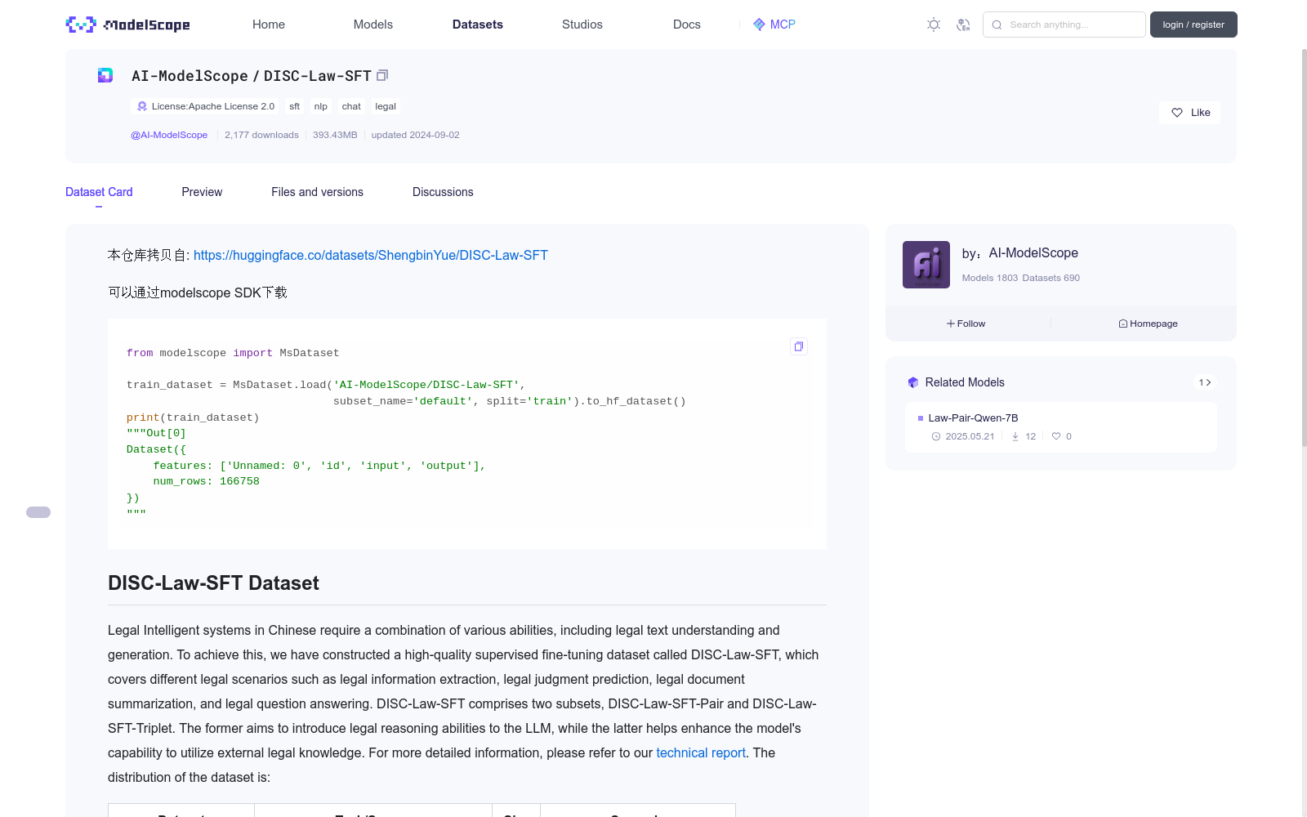Screen dimensions: 1307x817
Task: Click the login / register button
Action: click(x=1193, y=25)
